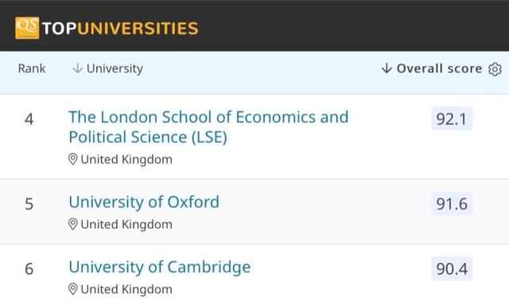Click the Rank column header

(32, 68)
